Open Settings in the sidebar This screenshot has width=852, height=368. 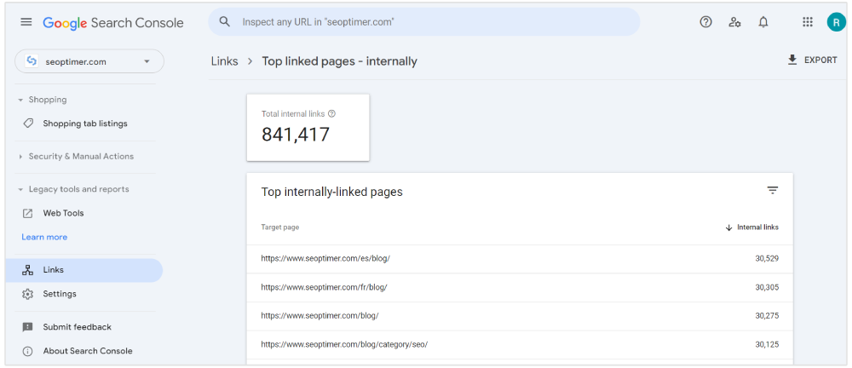pos(84,294)
